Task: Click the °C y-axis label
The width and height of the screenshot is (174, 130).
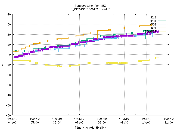Action: pyautogui.click(x=3, y=65)
